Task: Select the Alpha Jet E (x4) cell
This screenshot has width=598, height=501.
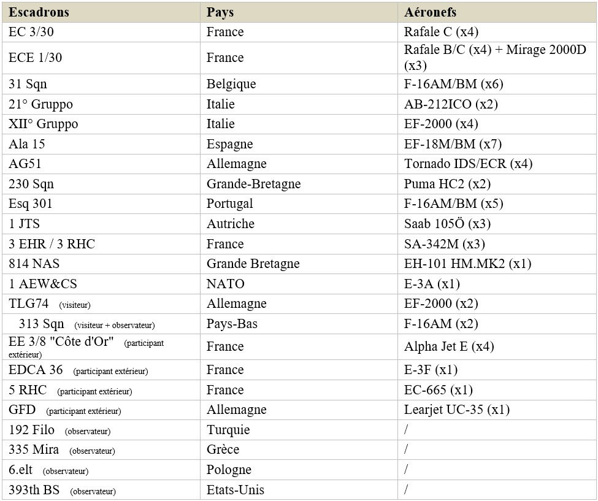Action: pos(497,346)
